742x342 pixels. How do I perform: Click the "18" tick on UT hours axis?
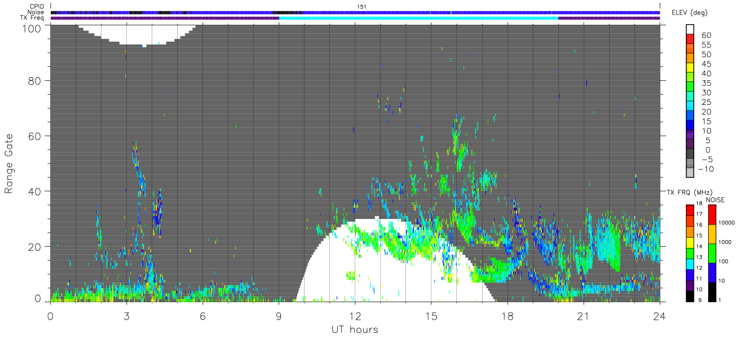click(508, 315)
